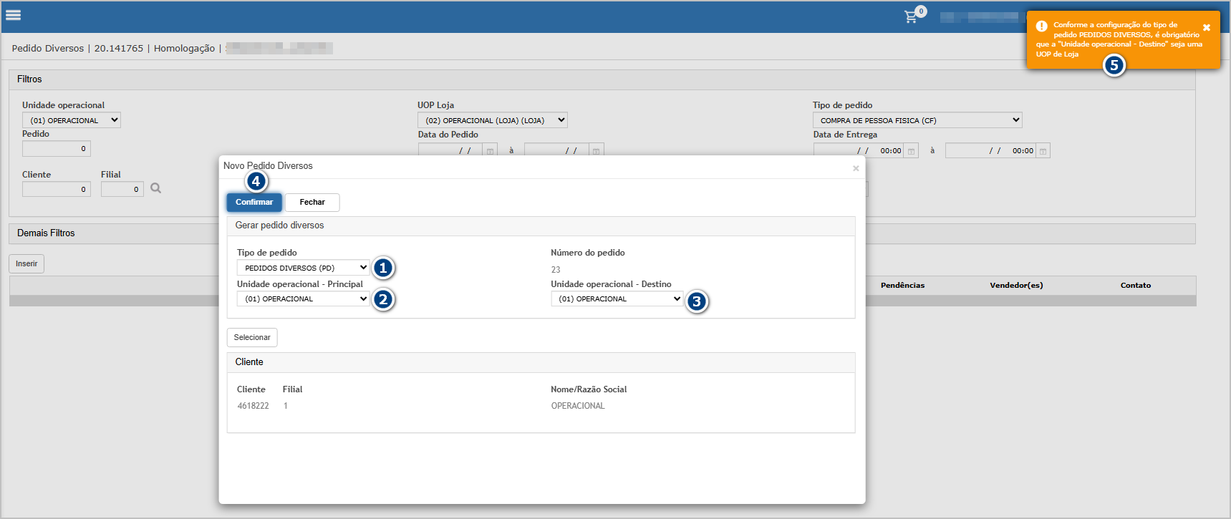Open first Data de Entrega calendar

pyautogui.click(x=912, y=151)
